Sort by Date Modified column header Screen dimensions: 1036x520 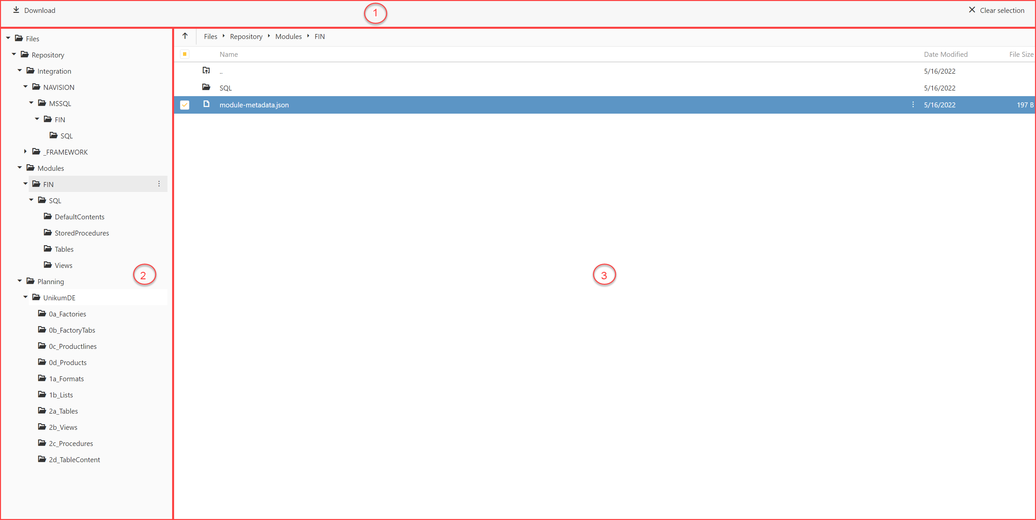(x=945, y=54)
